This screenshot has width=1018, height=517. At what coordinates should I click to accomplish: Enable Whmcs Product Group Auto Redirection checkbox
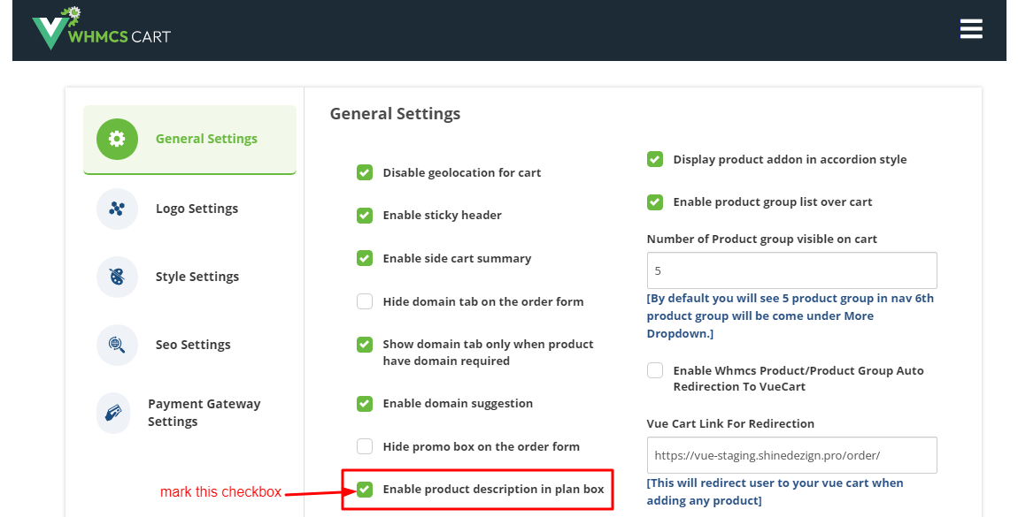[655, 370]
